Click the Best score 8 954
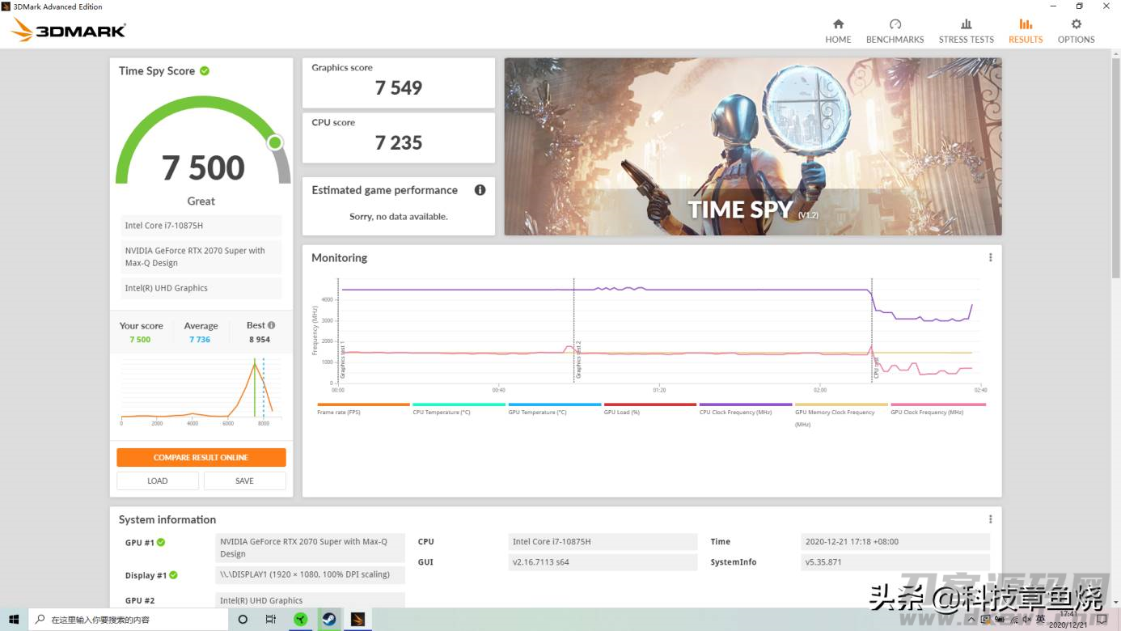 coord(260,340)
